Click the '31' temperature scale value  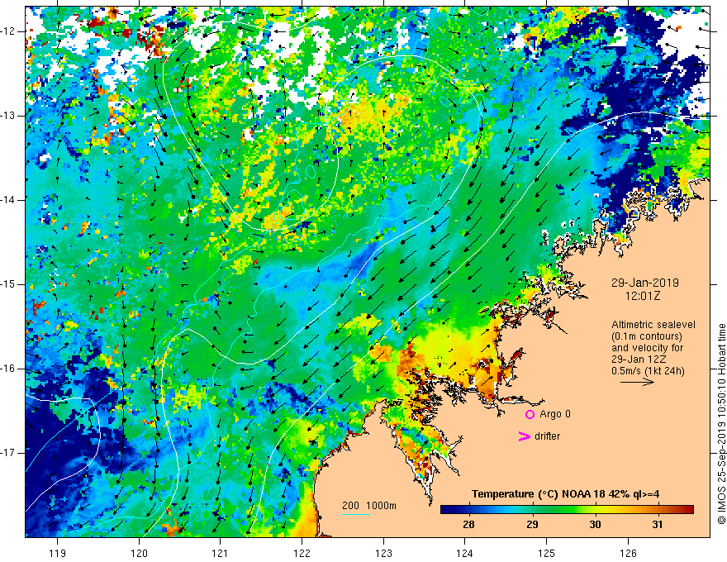(658, 525)
